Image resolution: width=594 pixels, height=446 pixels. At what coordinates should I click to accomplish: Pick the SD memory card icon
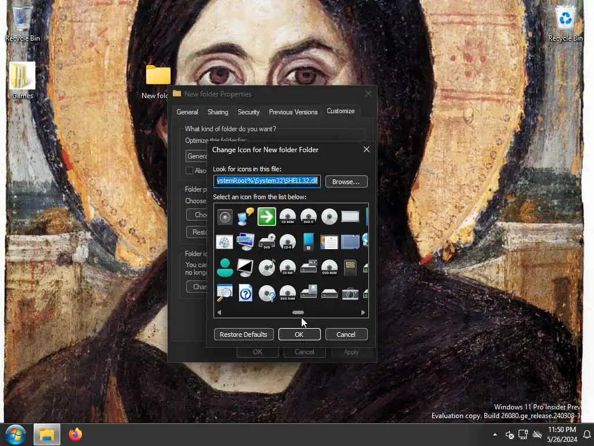pos(350,267)
